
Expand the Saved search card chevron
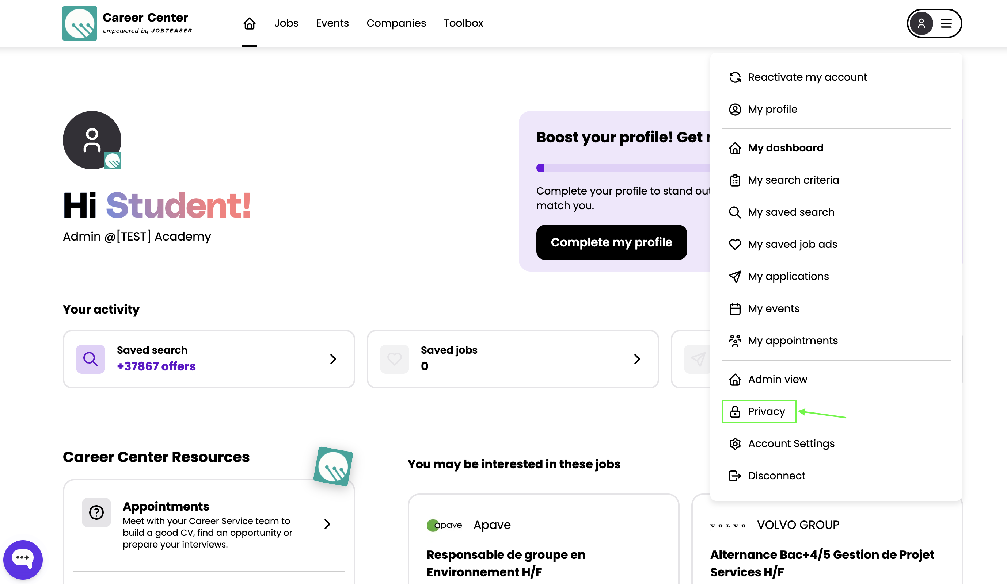pos(333,359)
